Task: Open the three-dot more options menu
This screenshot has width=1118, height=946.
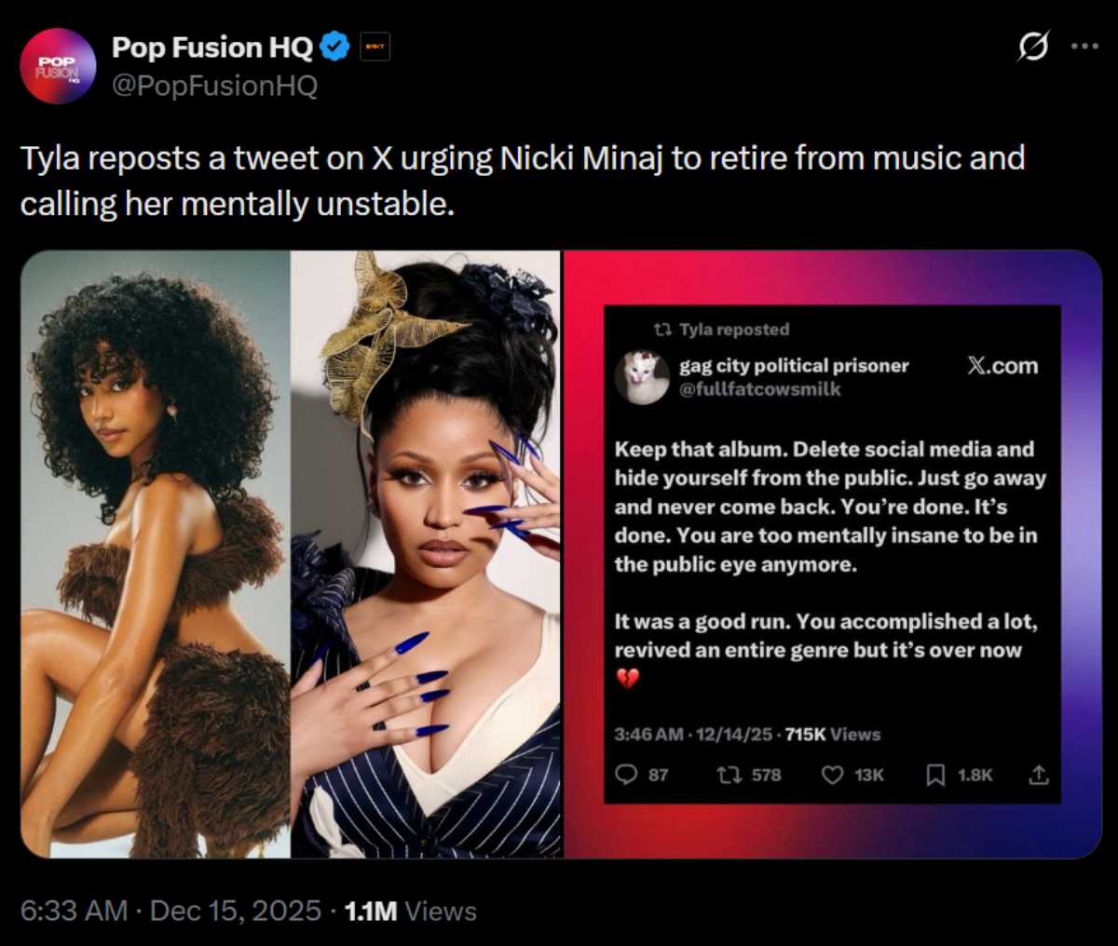Action: pos(1083,45)
